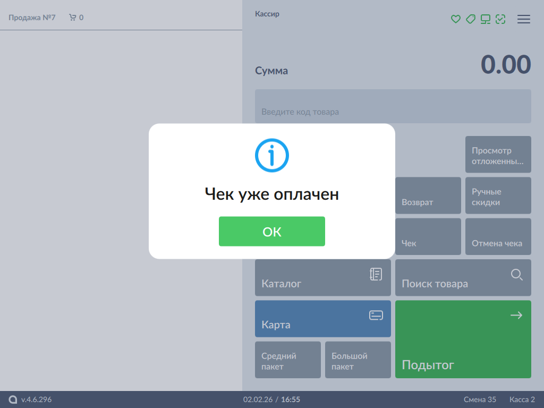Click the Возврат button
Screen dimensions: 544x408
point(428,195)
